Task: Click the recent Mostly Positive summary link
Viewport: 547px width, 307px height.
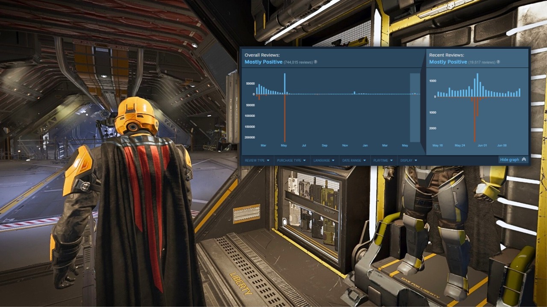Action: (x=448, y=62)
